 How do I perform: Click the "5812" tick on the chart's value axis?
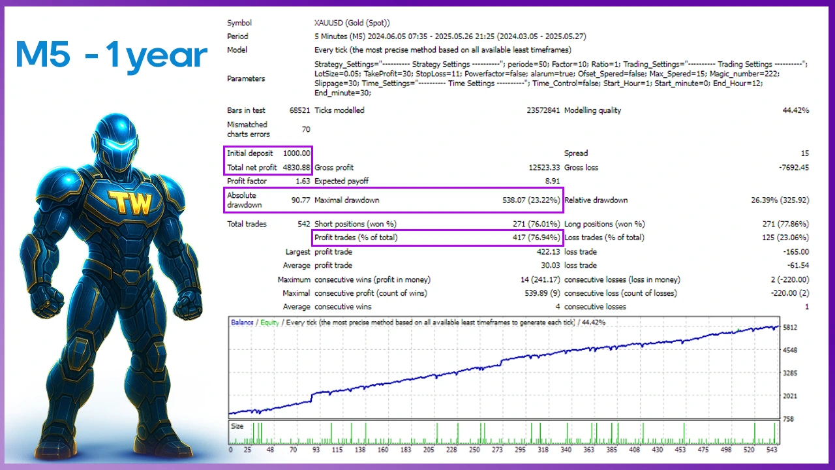[791, 327]
